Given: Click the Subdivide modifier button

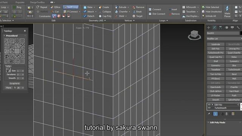Looking at the screenshot, I should (x=216, y=45).
